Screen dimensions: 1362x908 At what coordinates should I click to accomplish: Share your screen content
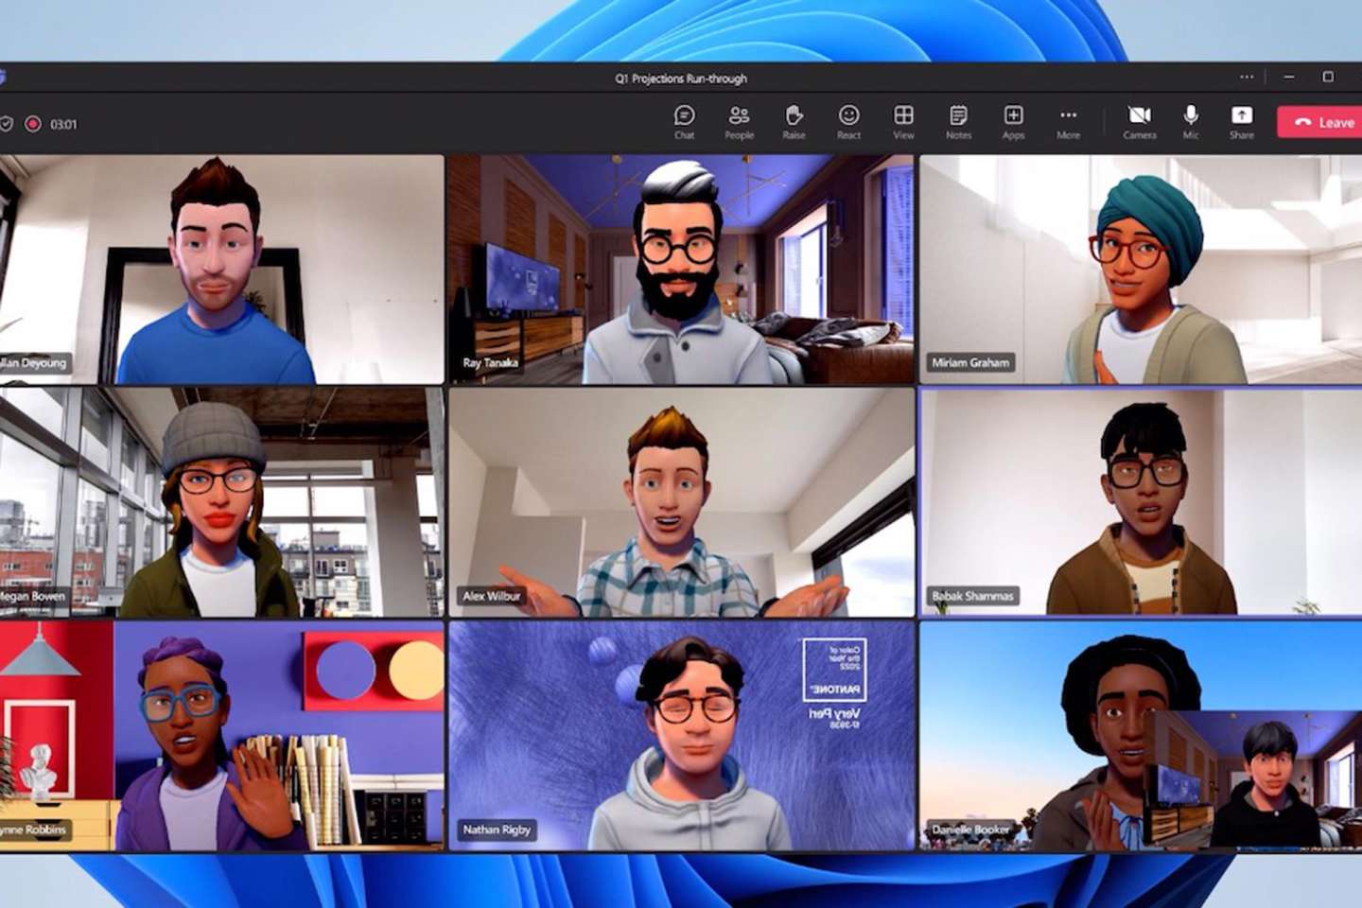coord(1242,122)
